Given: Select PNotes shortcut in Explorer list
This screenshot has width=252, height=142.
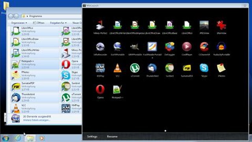Looking at the screenshot, I should pyautogui.click(x=35, y=75).
